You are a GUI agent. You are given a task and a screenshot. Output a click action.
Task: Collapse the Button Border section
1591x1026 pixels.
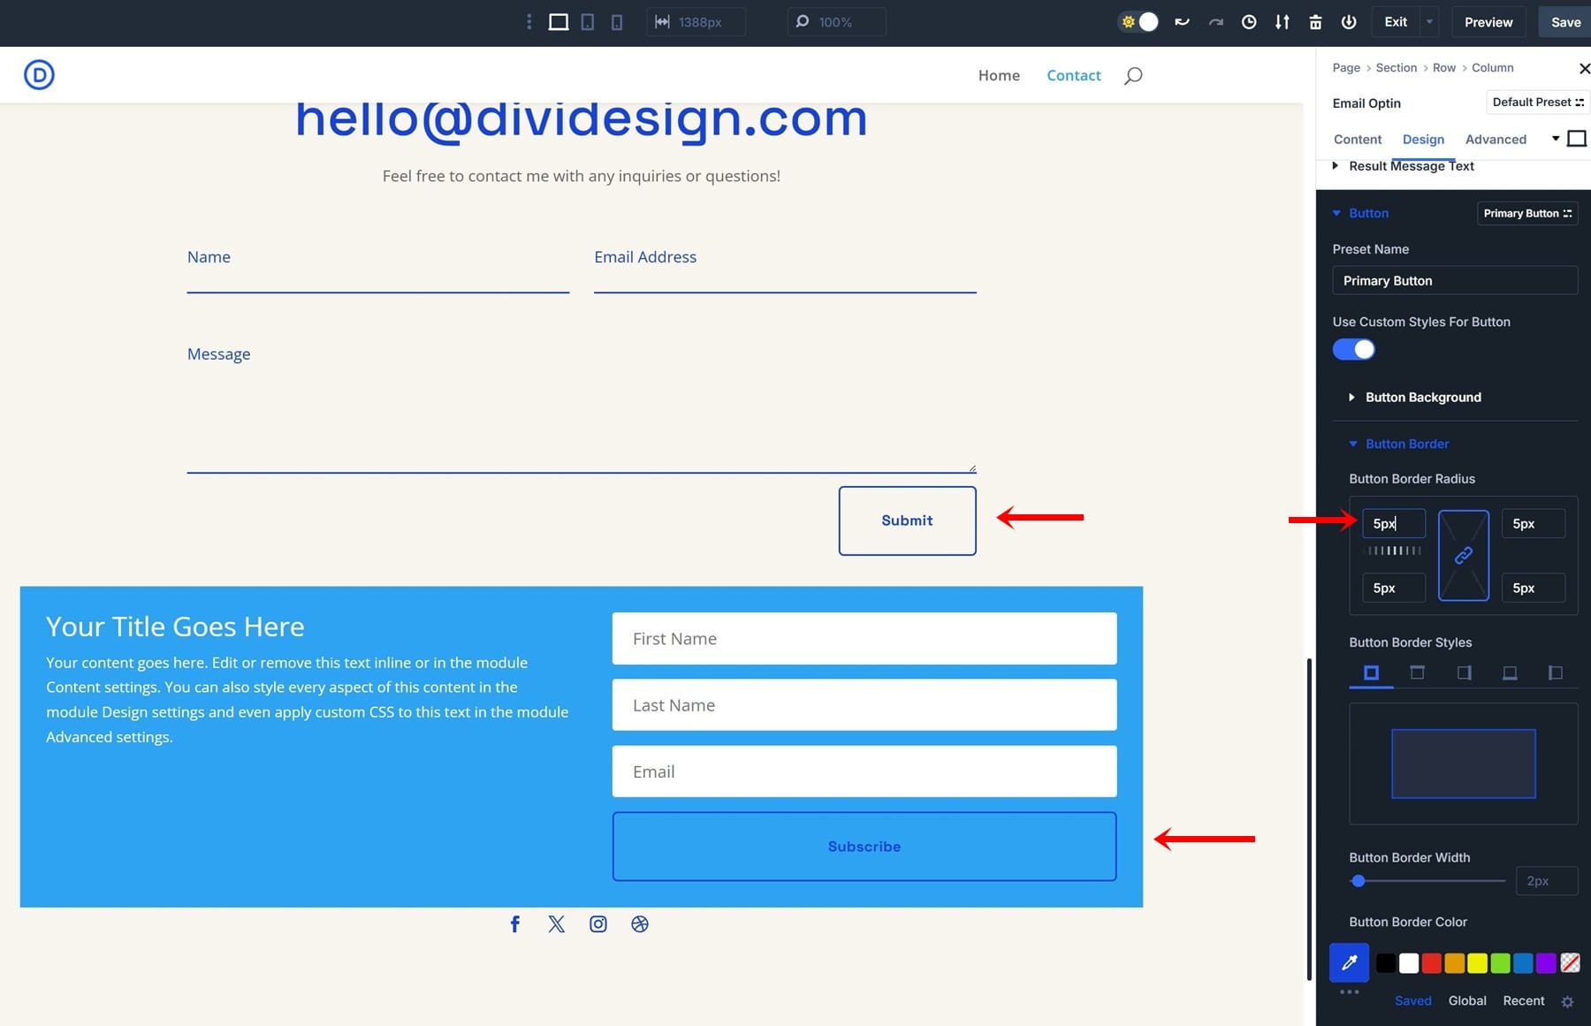coord(1406,444)
